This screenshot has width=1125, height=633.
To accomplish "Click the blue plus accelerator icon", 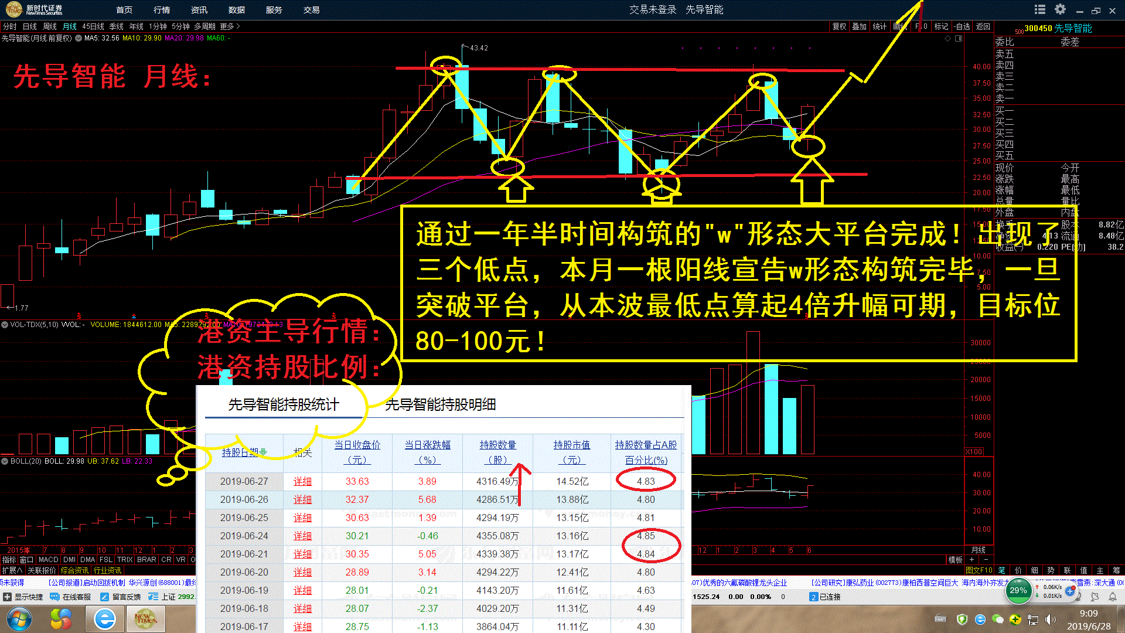I will (1070, 591).
